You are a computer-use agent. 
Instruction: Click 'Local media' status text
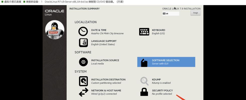click(x=98, y=64)
